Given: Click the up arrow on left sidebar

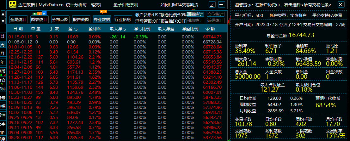Looking at the screenshot, I should [3, 14].
